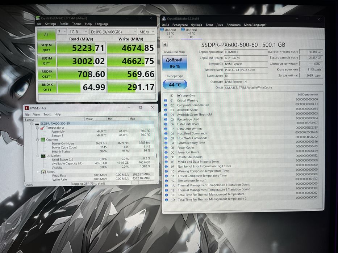The height and width of the screenshot is (253, 338).
Task: Open CrystalDiskMark Help menu
Action: pos(88,24)
